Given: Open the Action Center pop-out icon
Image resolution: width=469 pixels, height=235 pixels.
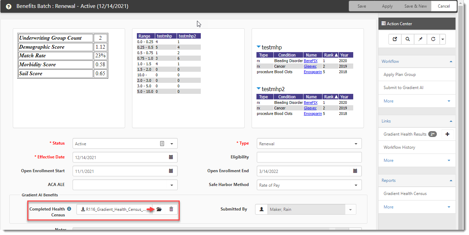Looking at the screenshot, I should [395, 39].
